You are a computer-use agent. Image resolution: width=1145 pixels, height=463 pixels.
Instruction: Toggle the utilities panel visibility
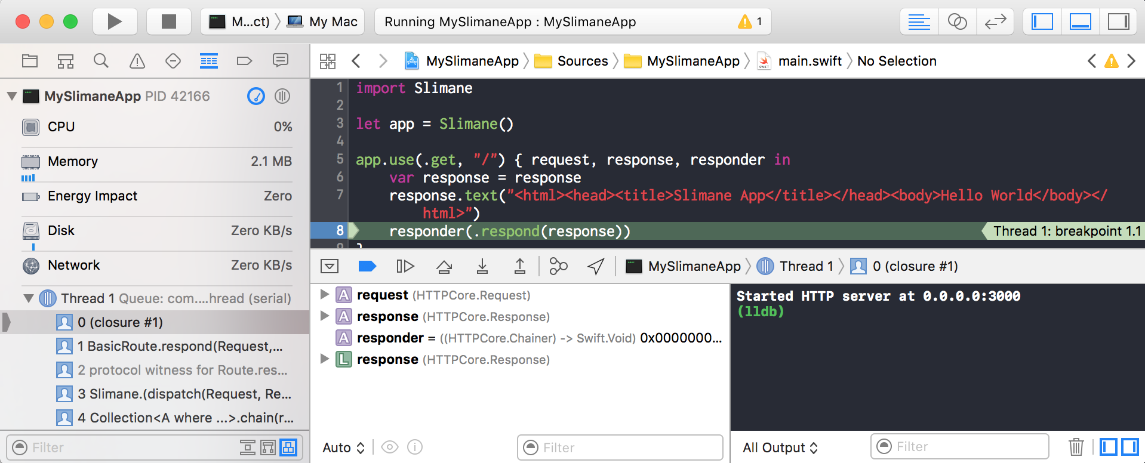(x=1118, y=22)
